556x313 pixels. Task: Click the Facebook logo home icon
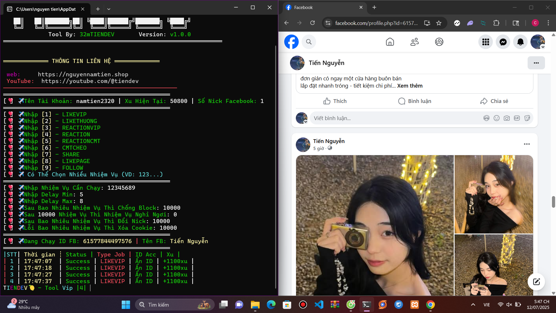pyautogui.click(x=291, y=42)
